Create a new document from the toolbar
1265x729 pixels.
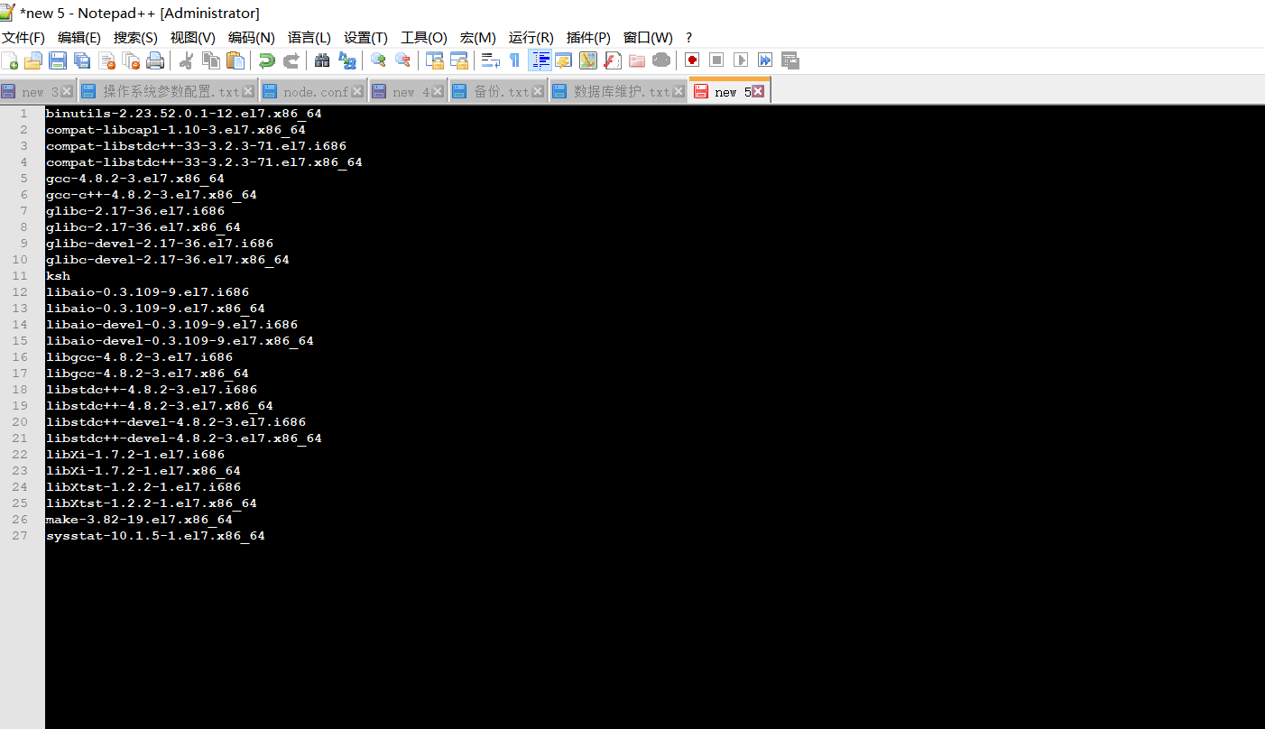coord(10,60)
